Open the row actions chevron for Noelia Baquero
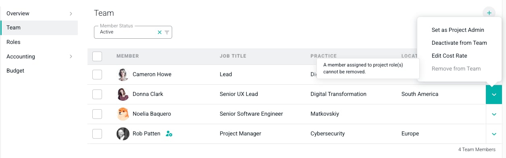506x158 pixels. (494, 114)
